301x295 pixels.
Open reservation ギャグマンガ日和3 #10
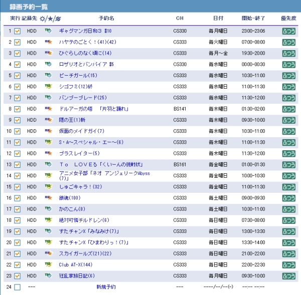tap(85, 31)
